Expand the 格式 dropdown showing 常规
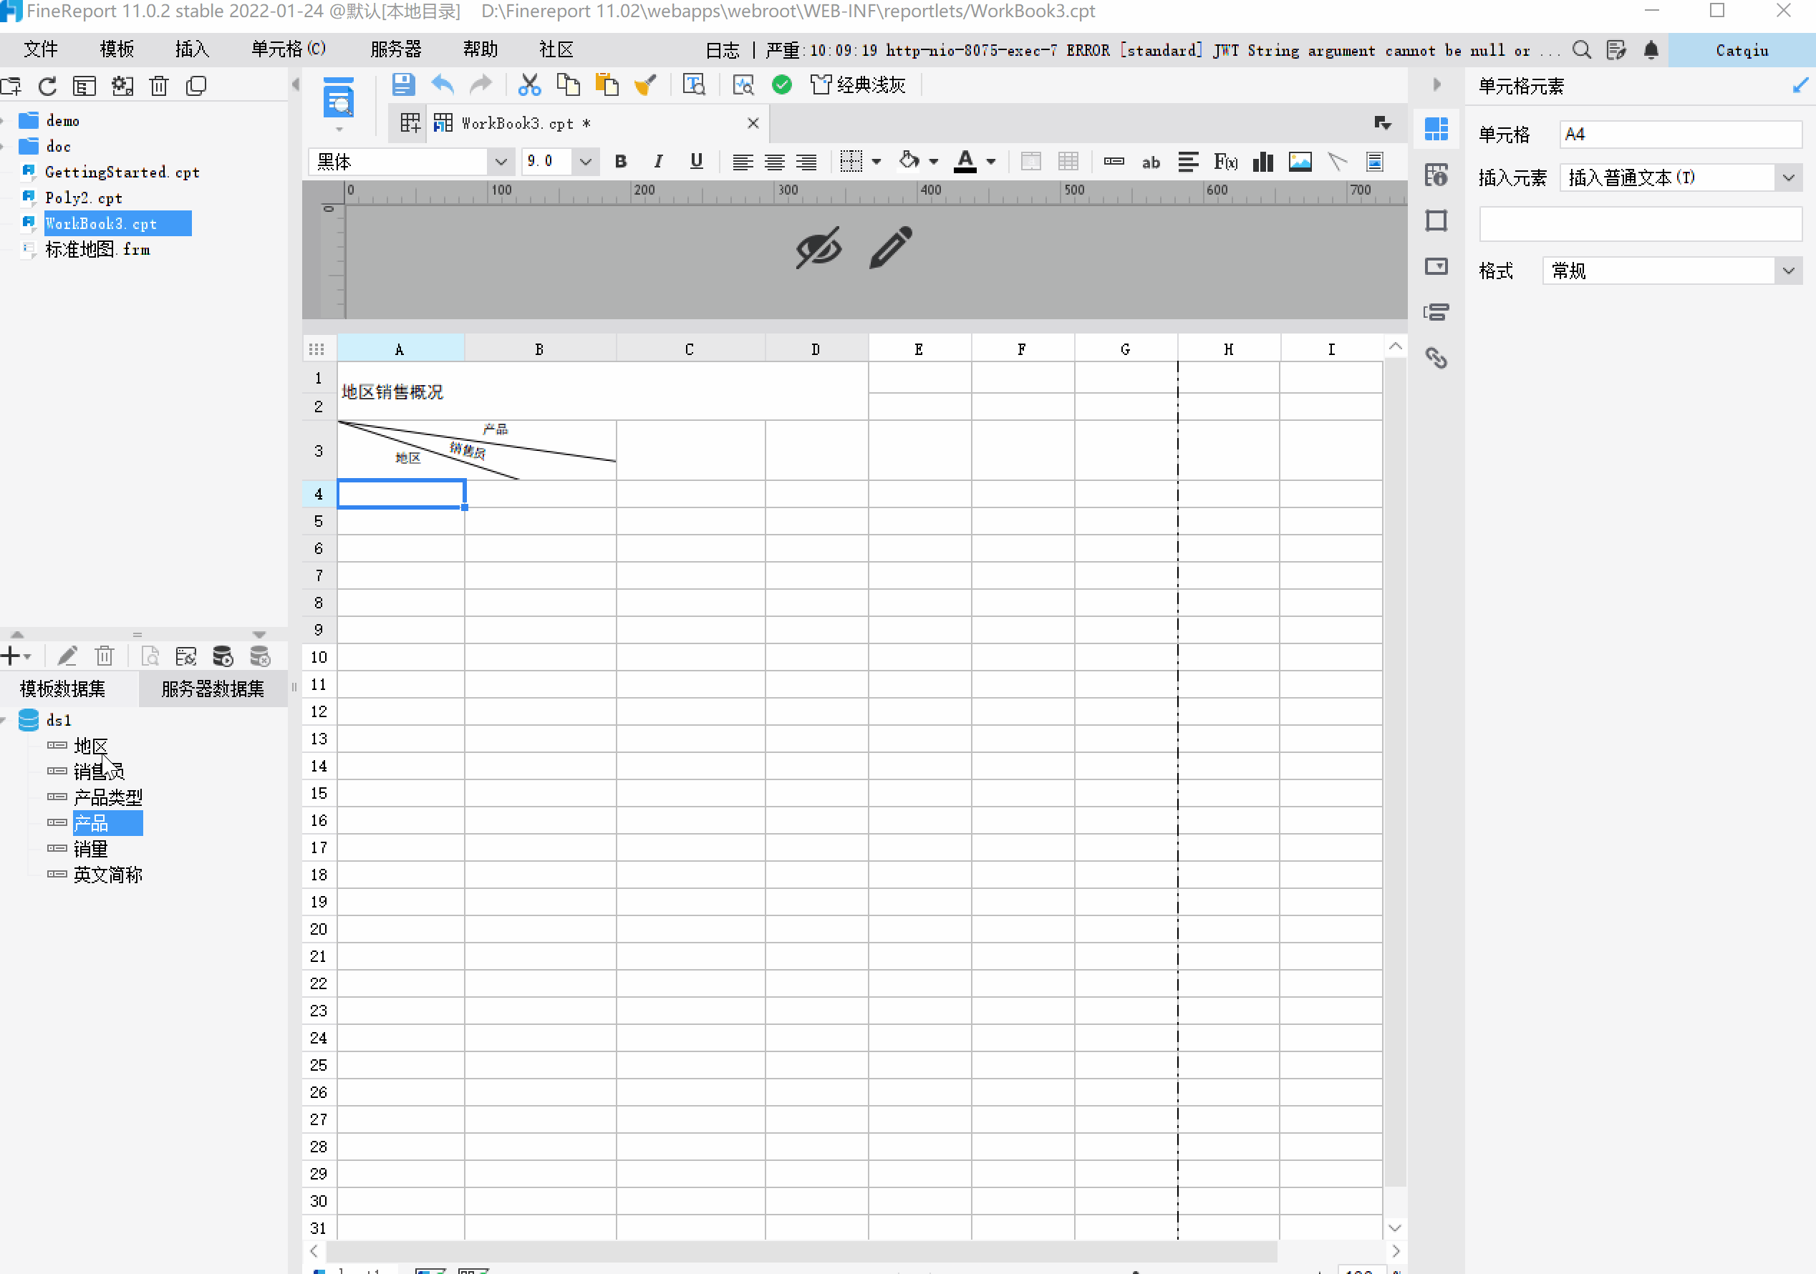The image size is (1816, 1274). click(x=1788, y=271)
